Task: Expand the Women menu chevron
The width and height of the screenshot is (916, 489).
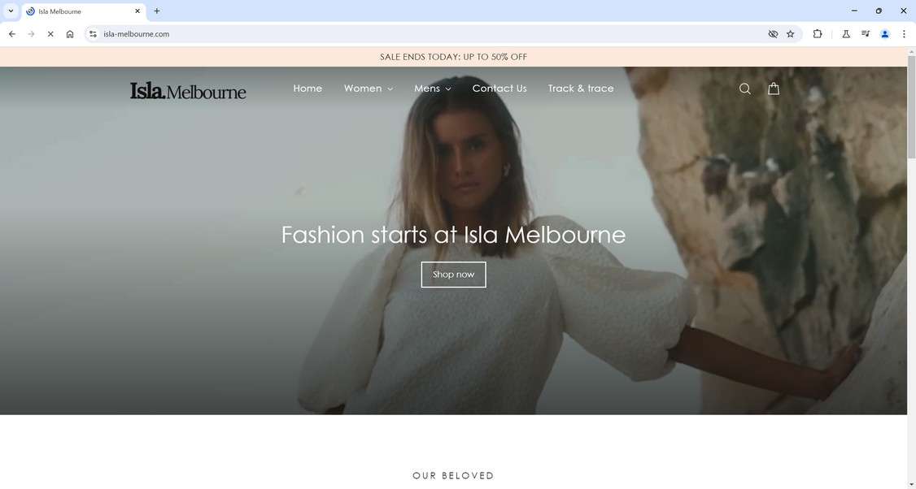Action: [x=390, y=89]
